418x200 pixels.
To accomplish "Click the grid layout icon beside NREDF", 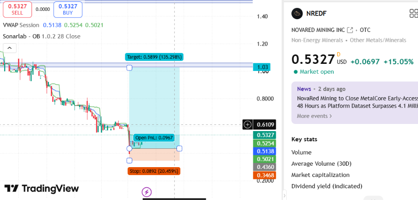I will 414,13.
